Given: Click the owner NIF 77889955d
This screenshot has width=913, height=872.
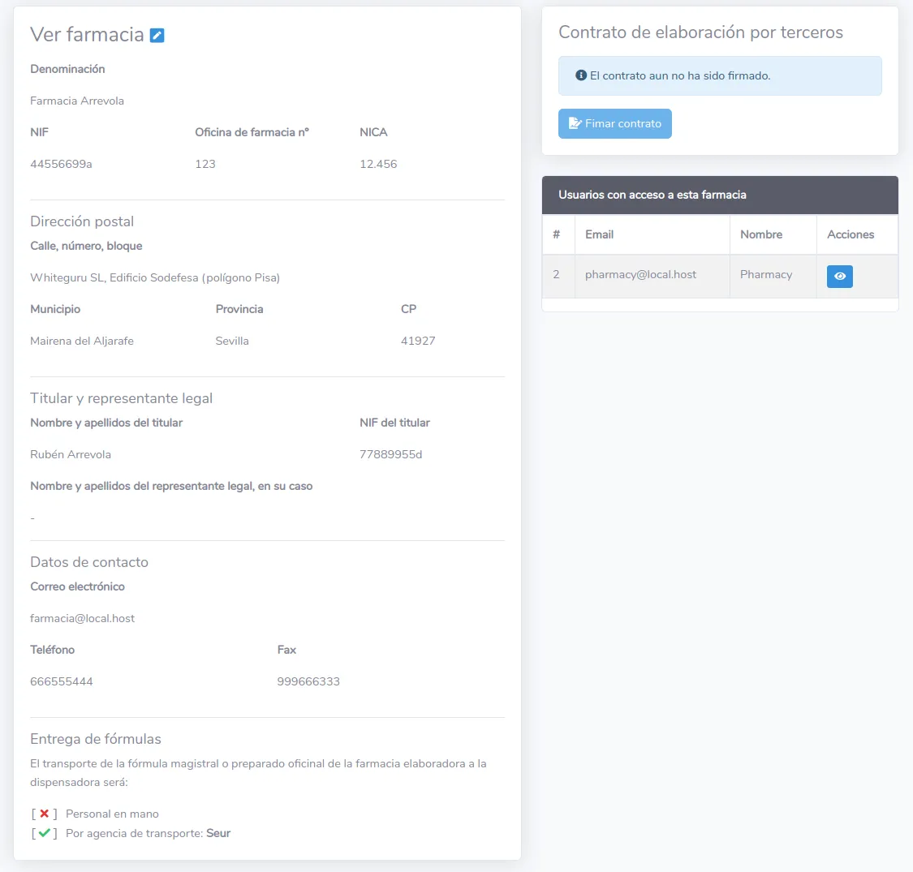Looking at the screenshot, I should pyautogui.click(x=390, y=454).
